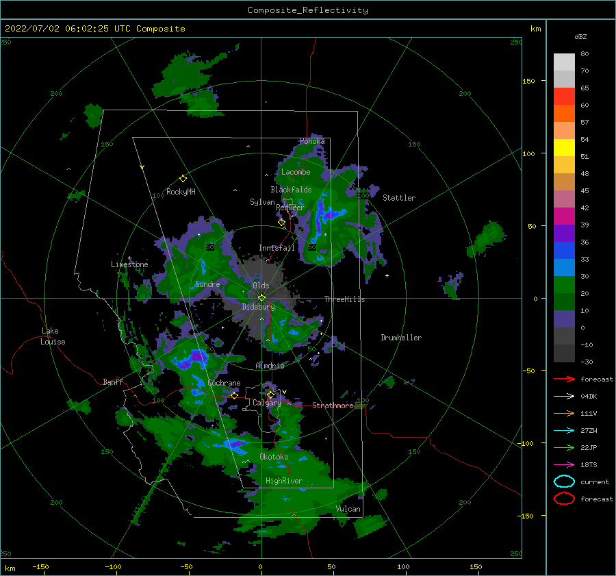Click the yellow diamond marker near RockyMH
The height and width of the screenshot is (576, 616).
pyautogui.click(x=183, y=179)
